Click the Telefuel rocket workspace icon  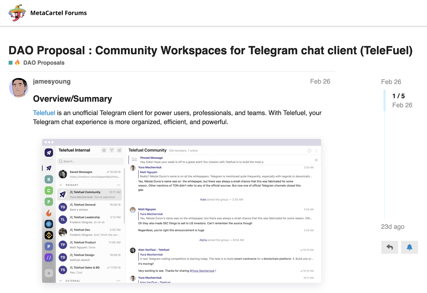(x=49, y=153)
